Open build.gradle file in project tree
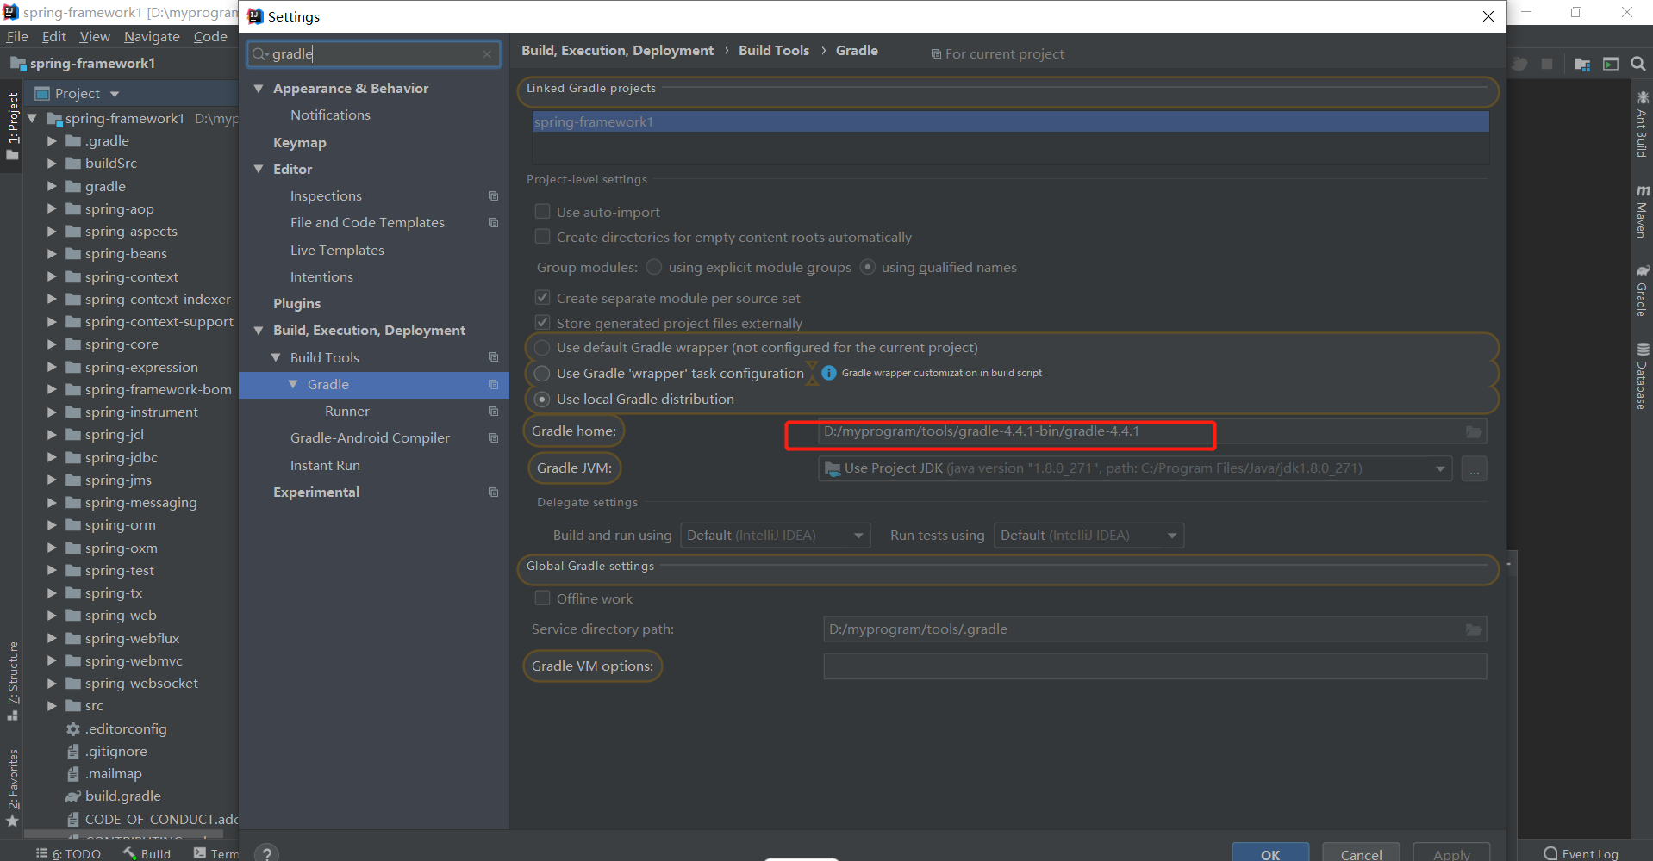1653x861 pixels. point(122,796)
